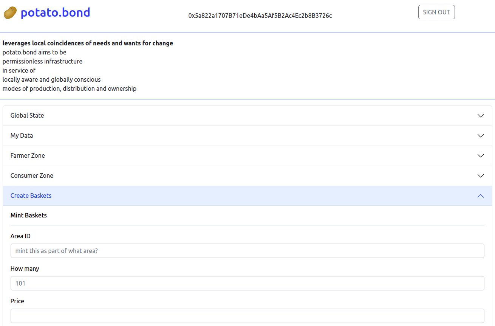Focus the How many input field

[x=247, y=283]
